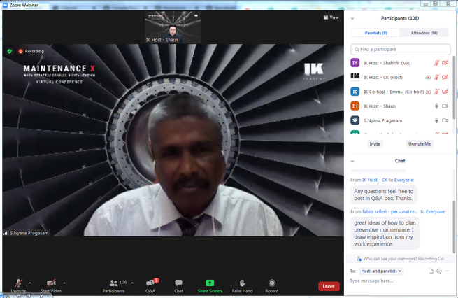Switch to the Attendees tab
This screenshot has width=458, height=298.
[424, 33]
